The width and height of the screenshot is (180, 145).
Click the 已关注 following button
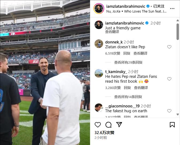click(x=159, y=6)
